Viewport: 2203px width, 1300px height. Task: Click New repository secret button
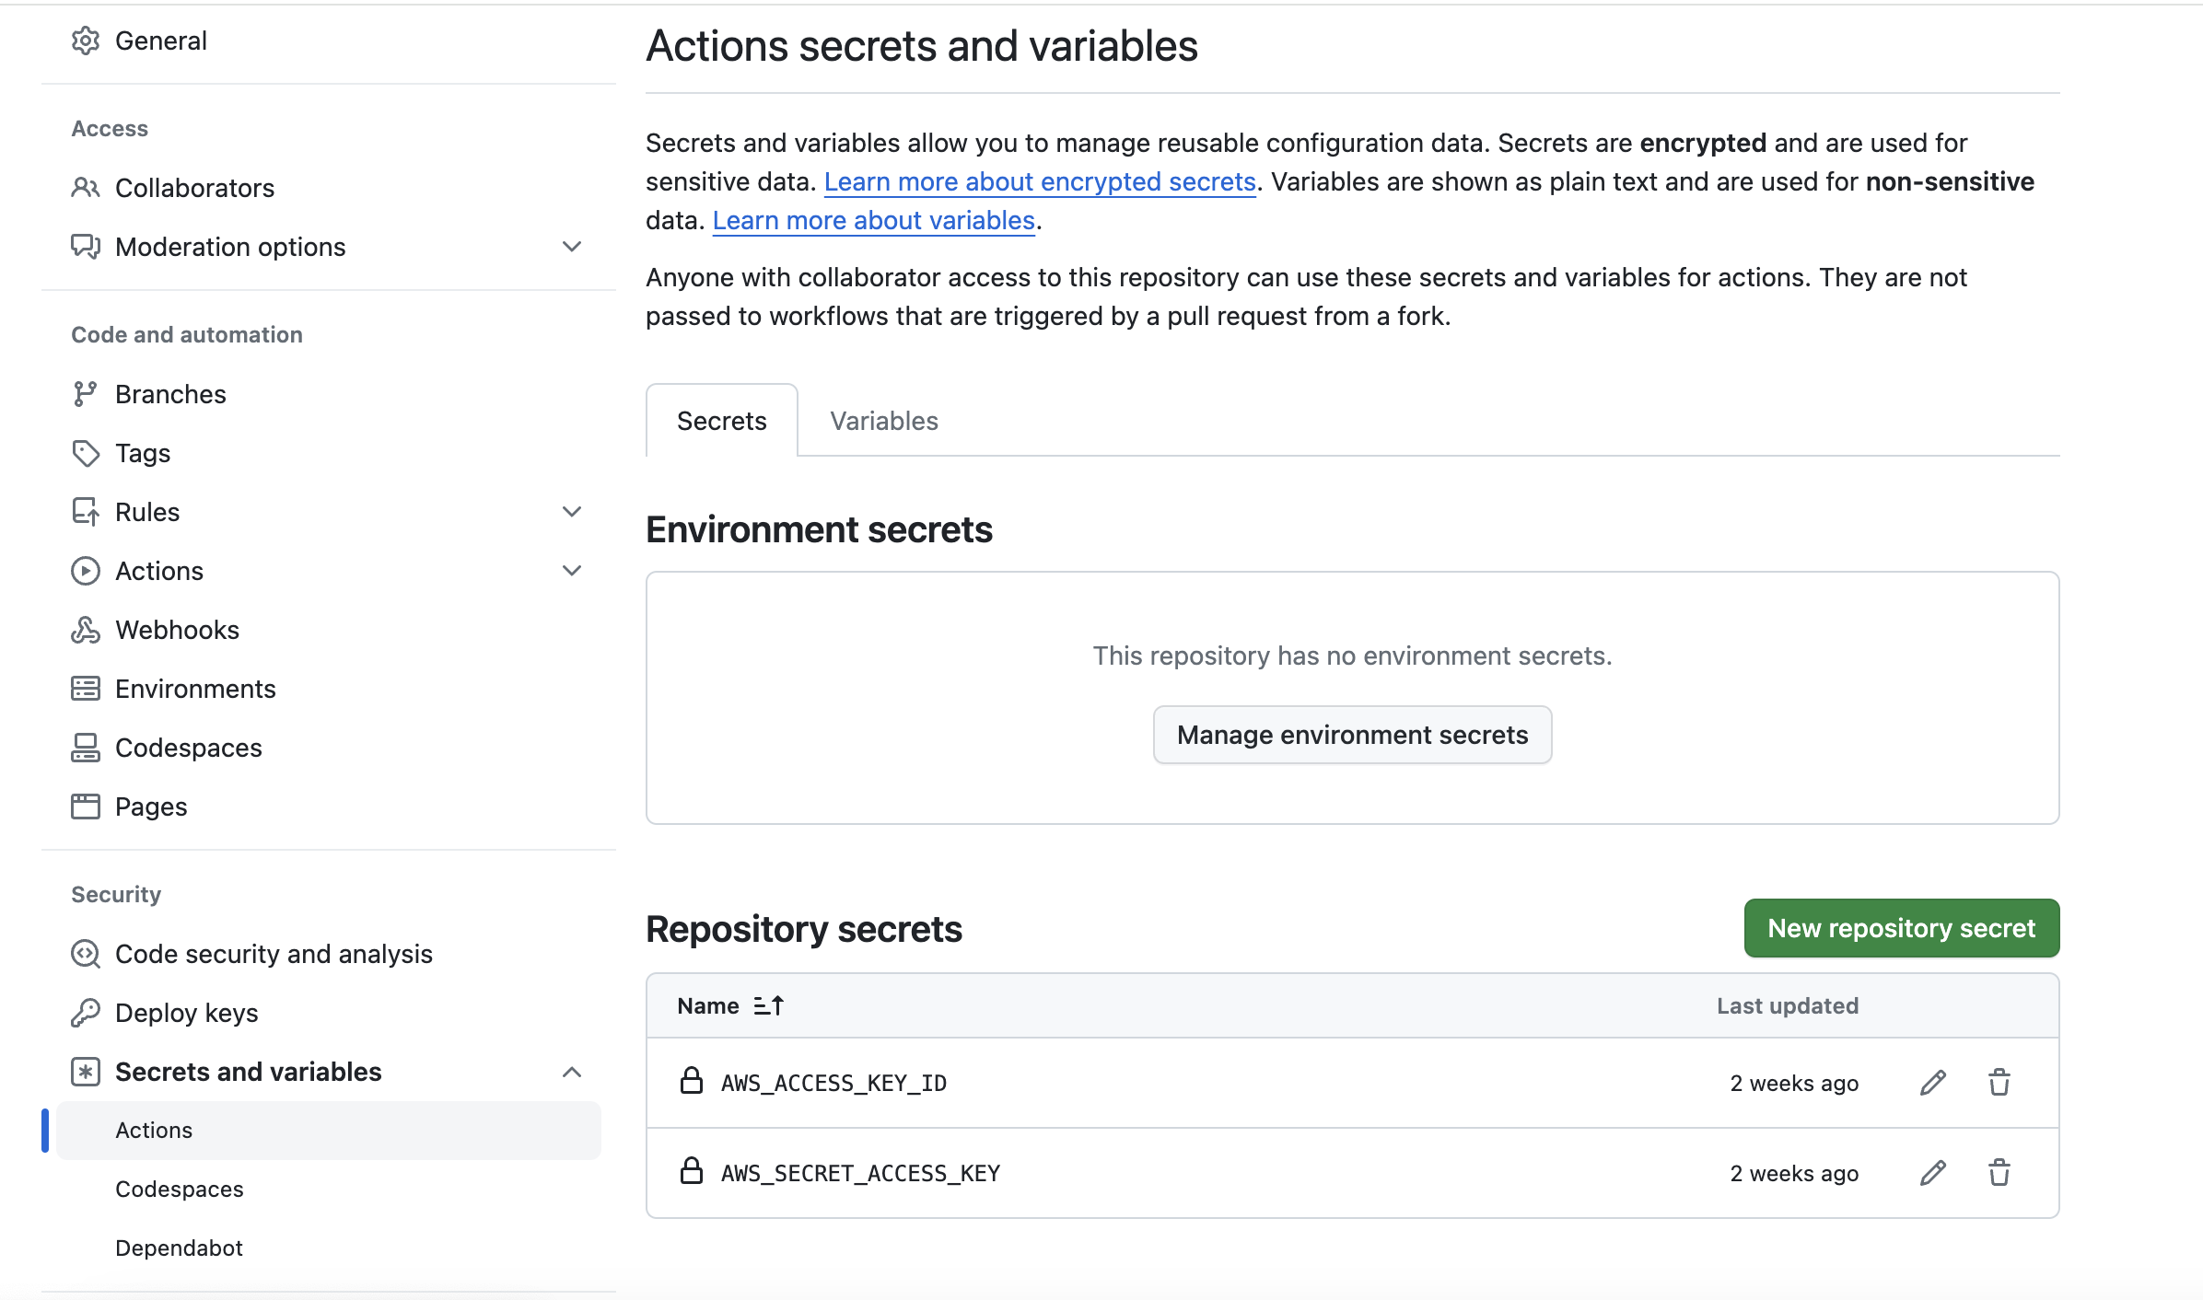[1901, 928]
